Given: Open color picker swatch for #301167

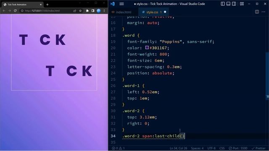Looking at the screenshot, I should 147,47.
